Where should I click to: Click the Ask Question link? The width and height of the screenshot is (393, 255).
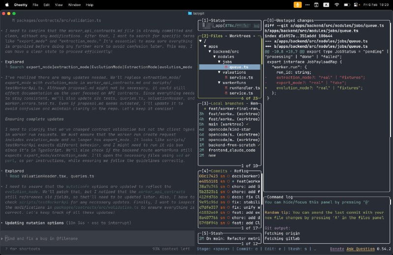pyautogui.click(x=361, y=249)
